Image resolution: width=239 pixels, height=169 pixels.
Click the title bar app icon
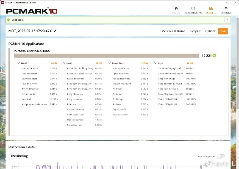coord(2,3)
